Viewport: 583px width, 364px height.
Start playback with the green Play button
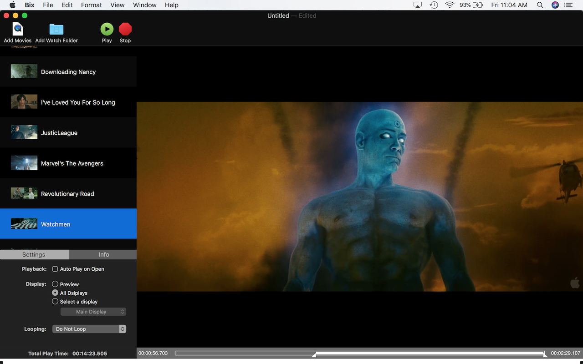[x=107, y=29]
